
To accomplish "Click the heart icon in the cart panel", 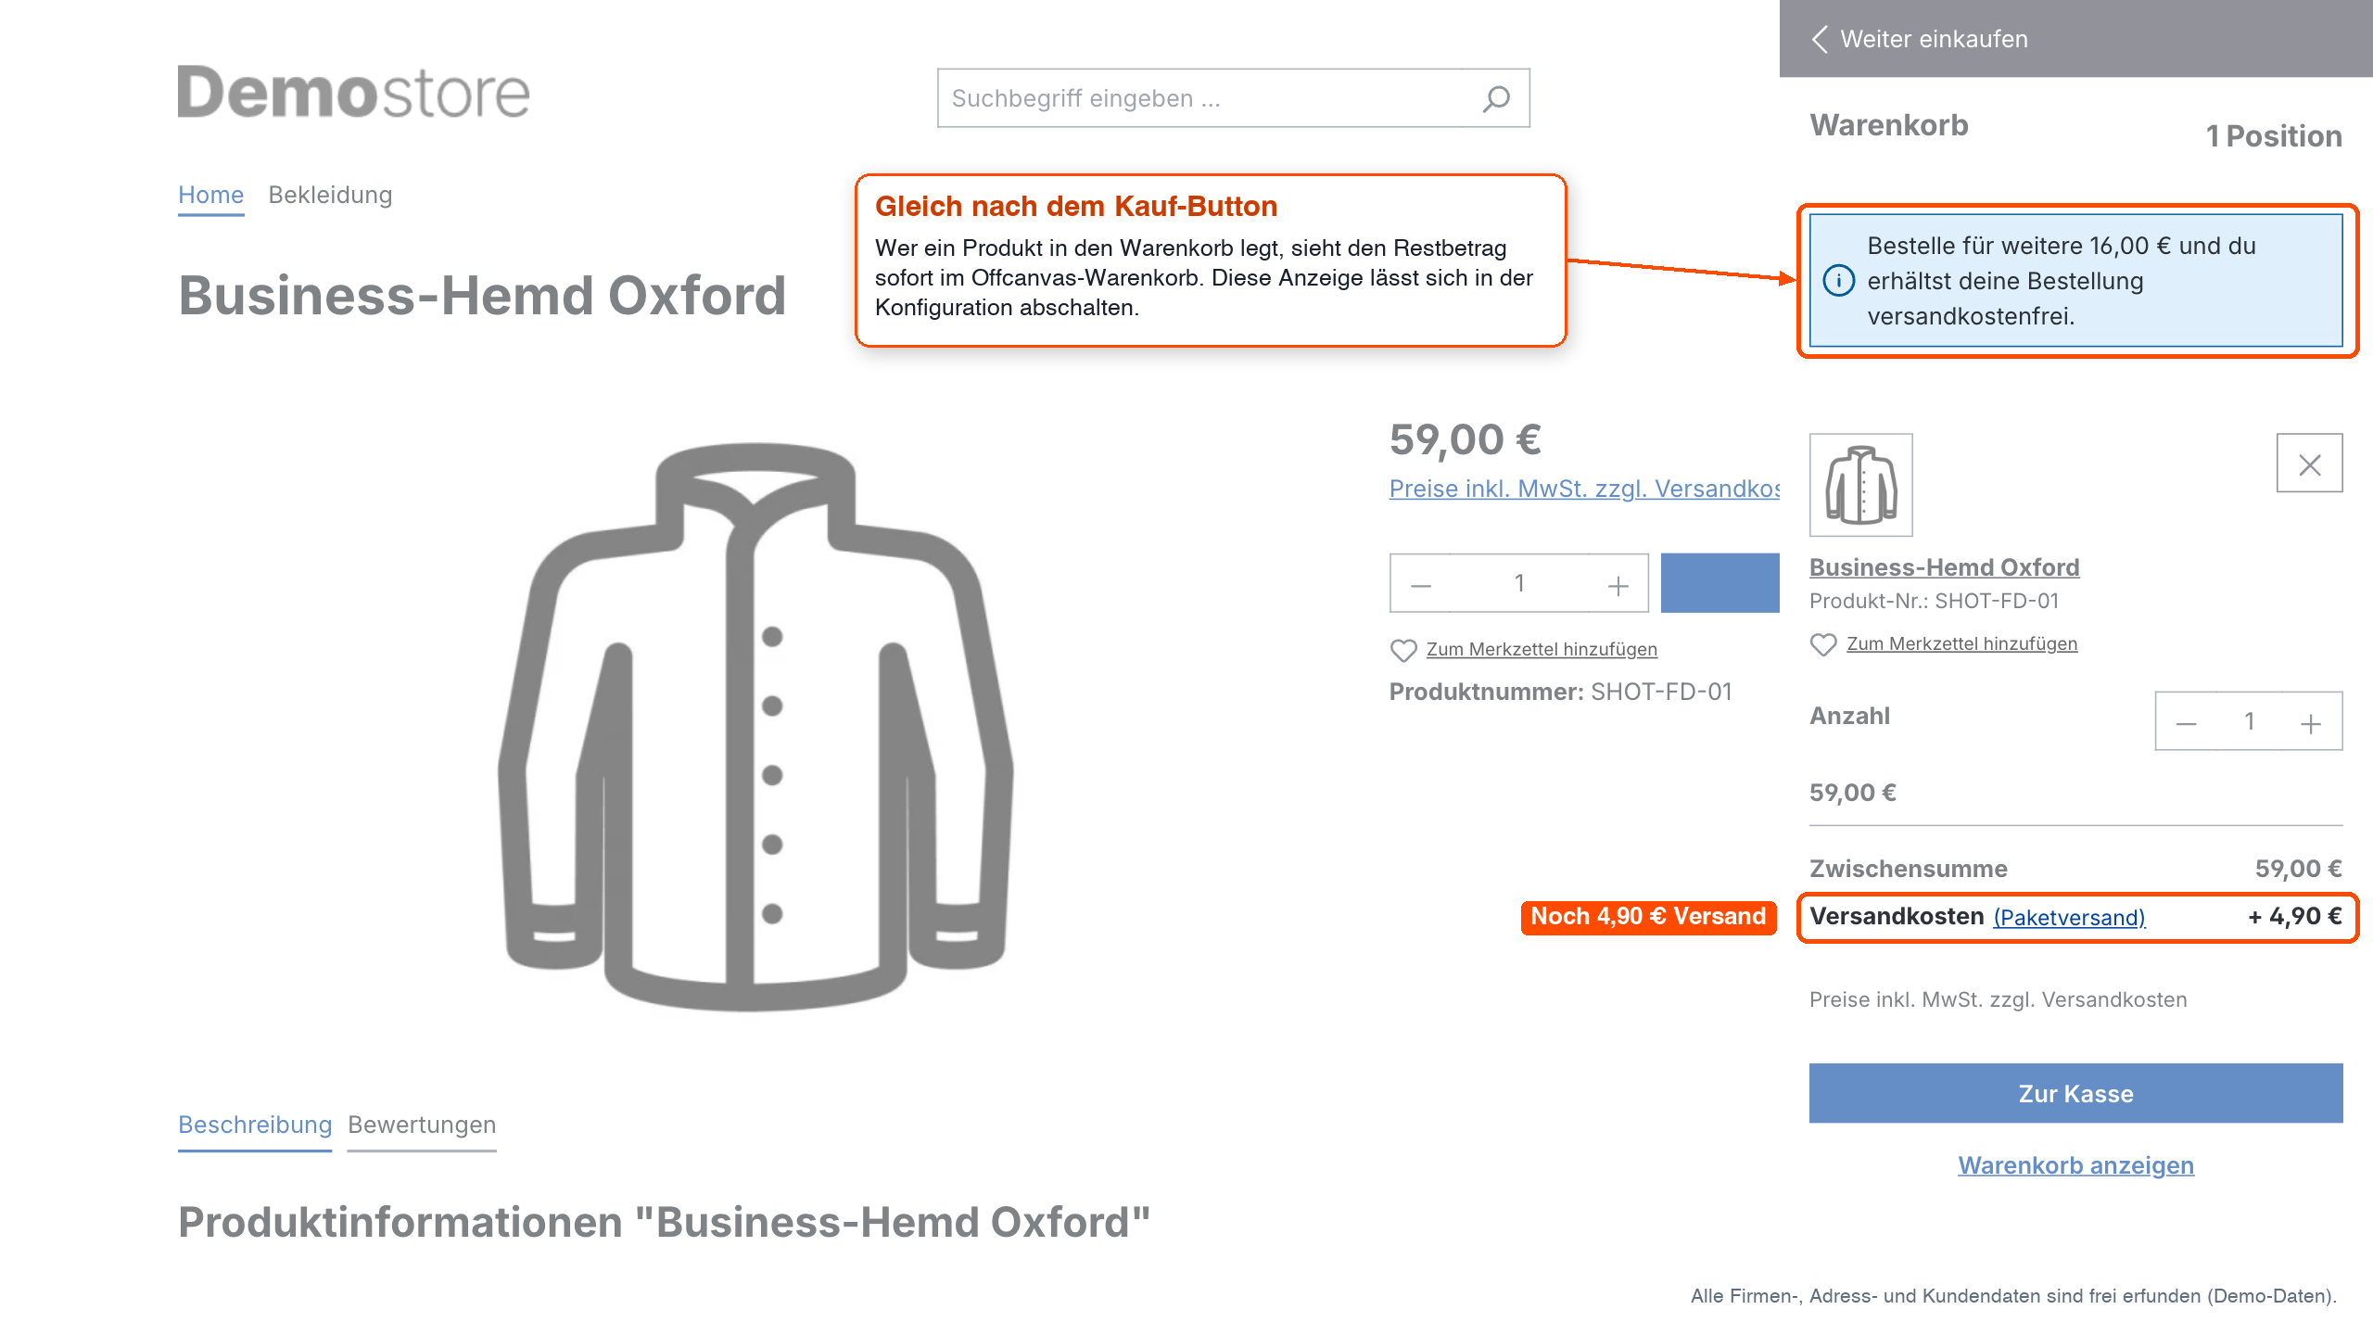I will (x=1823, y=644).
